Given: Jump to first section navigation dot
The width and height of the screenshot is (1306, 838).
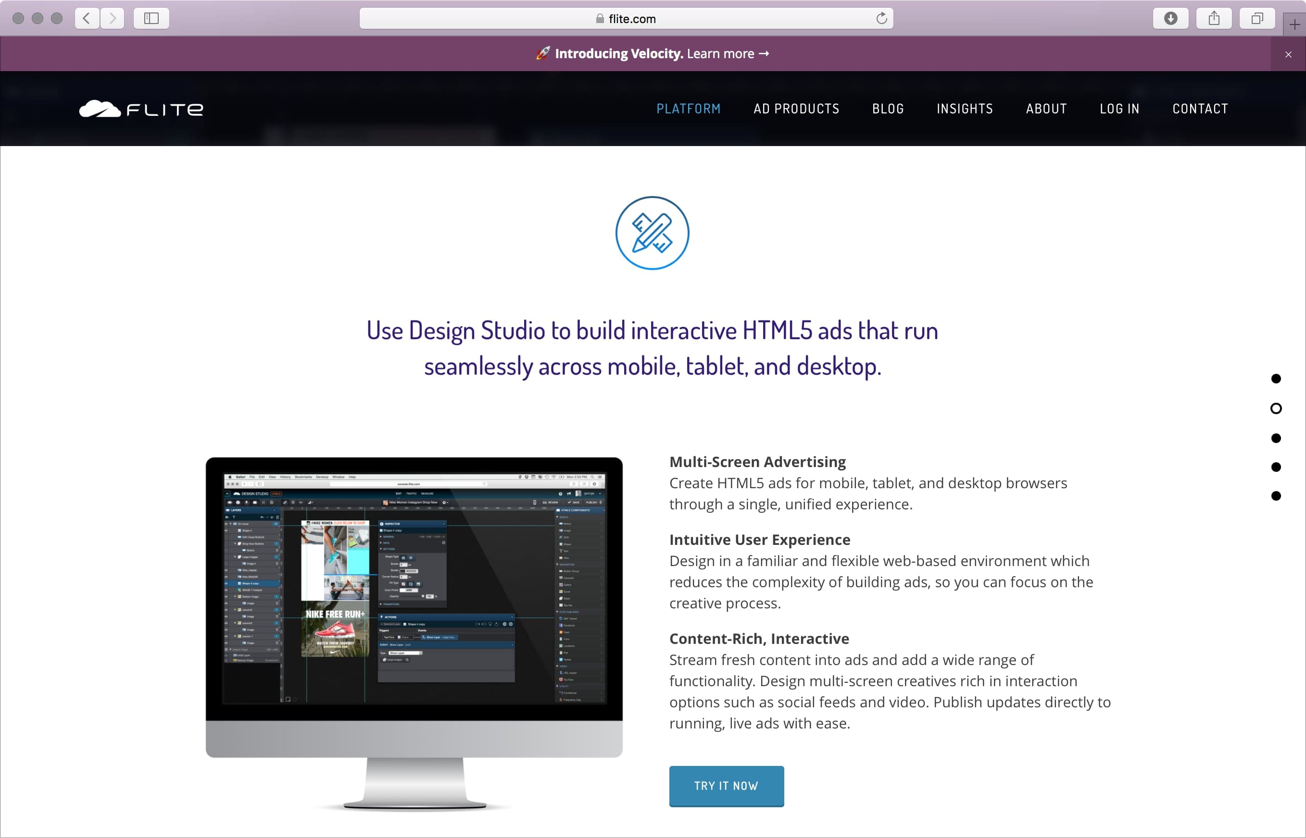Looking at the screenshot, I should point(1276,379).
